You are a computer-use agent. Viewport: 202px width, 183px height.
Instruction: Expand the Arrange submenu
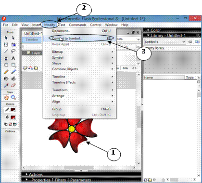(79, 96)
